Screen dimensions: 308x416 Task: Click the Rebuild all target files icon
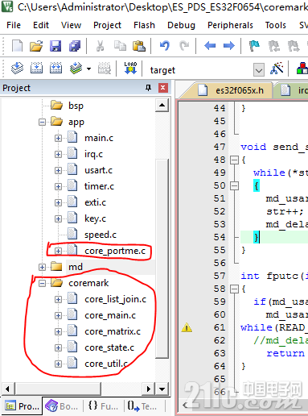pos(55,68)
